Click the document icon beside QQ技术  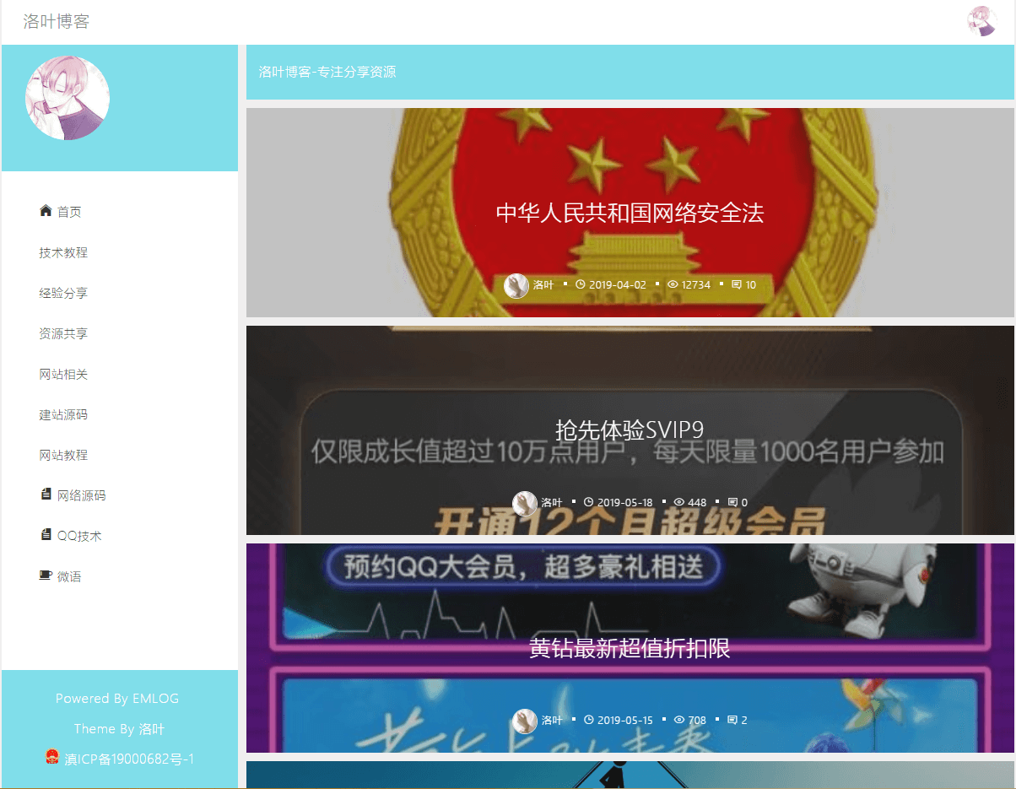point(46,535)
